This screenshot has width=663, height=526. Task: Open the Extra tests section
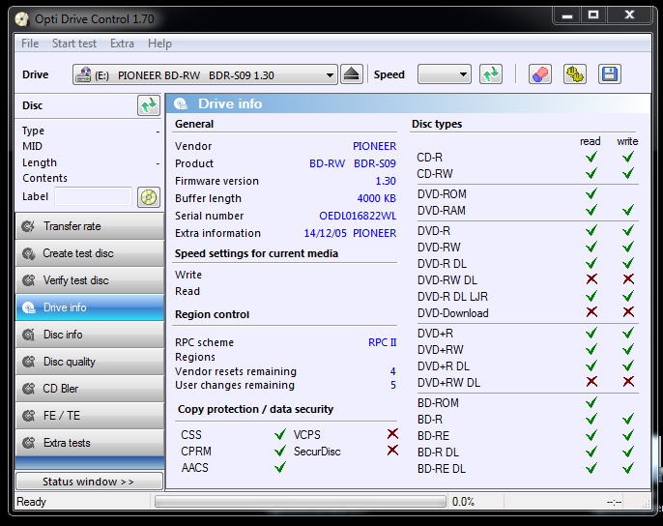pyautogui.click(x=90, y=443)
